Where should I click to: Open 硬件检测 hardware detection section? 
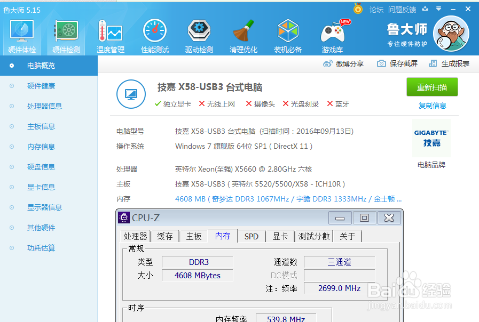[66, 36]
